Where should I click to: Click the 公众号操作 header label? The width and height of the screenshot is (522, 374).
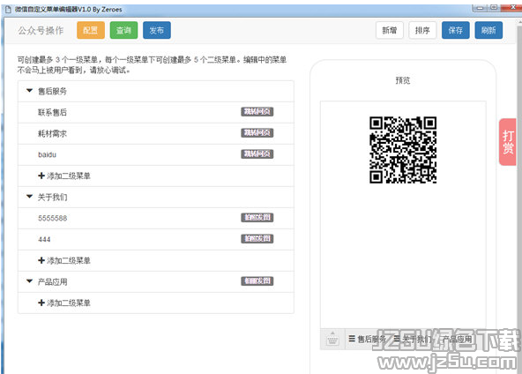click(x=41, y=30)
